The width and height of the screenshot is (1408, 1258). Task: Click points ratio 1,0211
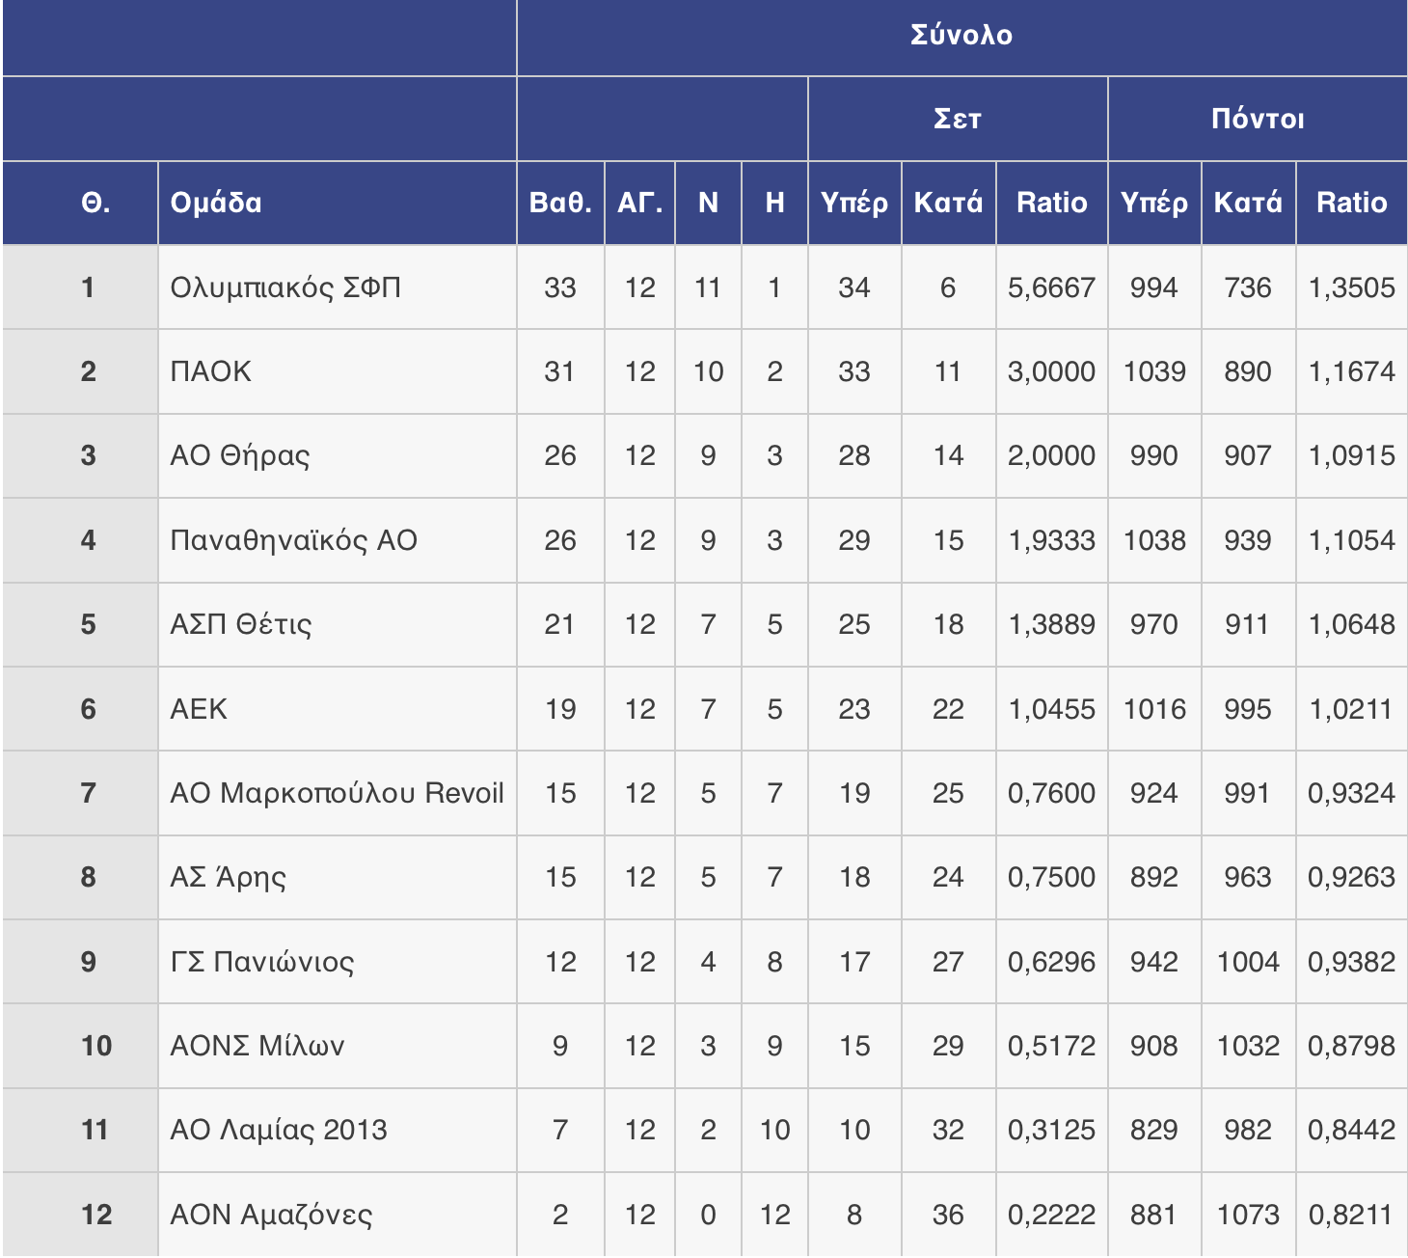coord(1351,709)
